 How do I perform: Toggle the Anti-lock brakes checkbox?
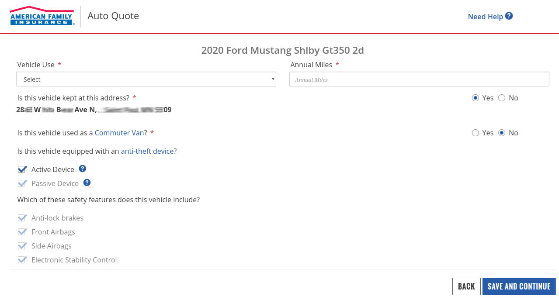[22, 217]
